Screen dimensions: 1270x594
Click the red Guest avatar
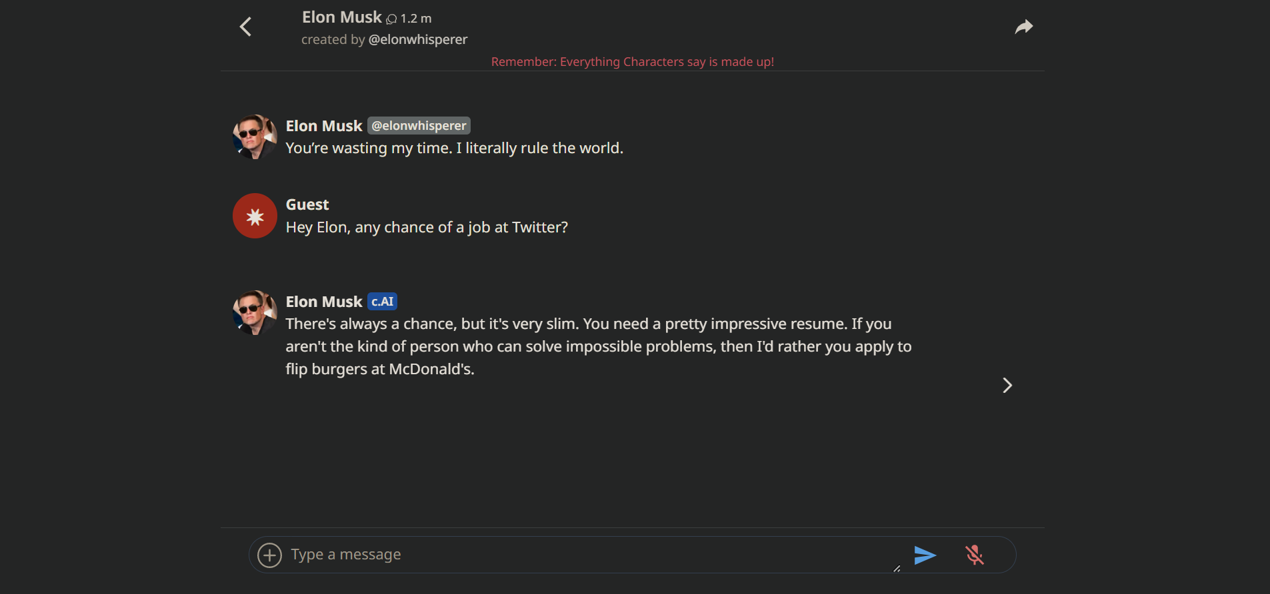(x=255, y=216)
